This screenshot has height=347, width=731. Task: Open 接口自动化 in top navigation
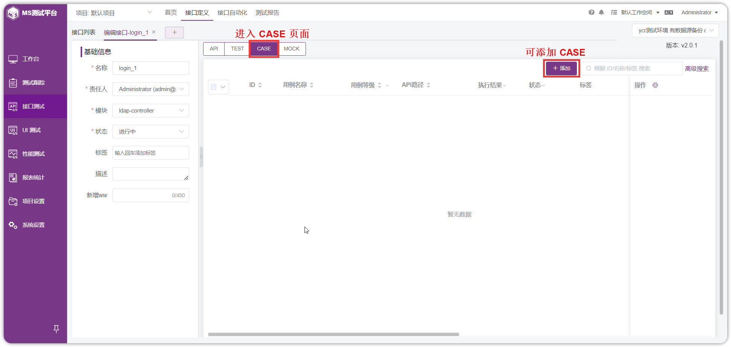click(x=232, y=13)
